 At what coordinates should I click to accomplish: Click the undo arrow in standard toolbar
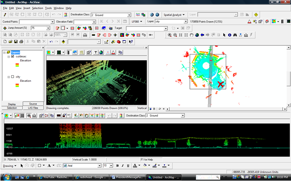[51, 42]
